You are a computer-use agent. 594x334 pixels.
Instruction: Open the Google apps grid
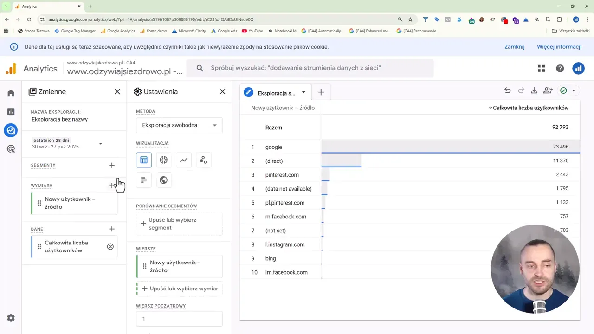point(542,69)
